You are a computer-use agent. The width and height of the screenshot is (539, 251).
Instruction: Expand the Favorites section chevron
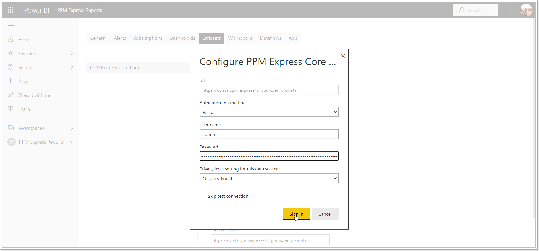coord(72,53)
